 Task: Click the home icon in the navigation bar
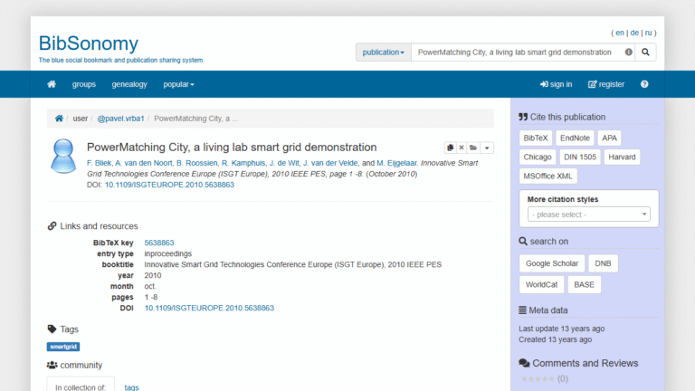click(x=52, y=84)
